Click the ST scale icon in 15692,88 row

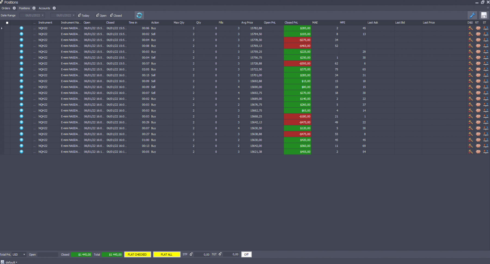486,81
